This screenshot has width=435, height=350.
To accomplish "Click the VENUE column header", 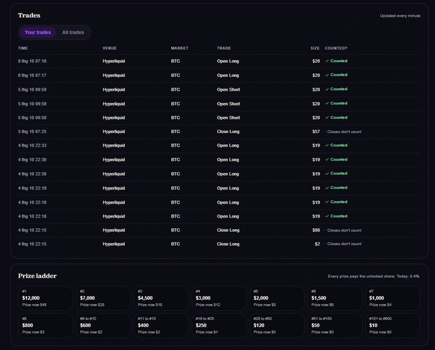I will pos(110,48).
